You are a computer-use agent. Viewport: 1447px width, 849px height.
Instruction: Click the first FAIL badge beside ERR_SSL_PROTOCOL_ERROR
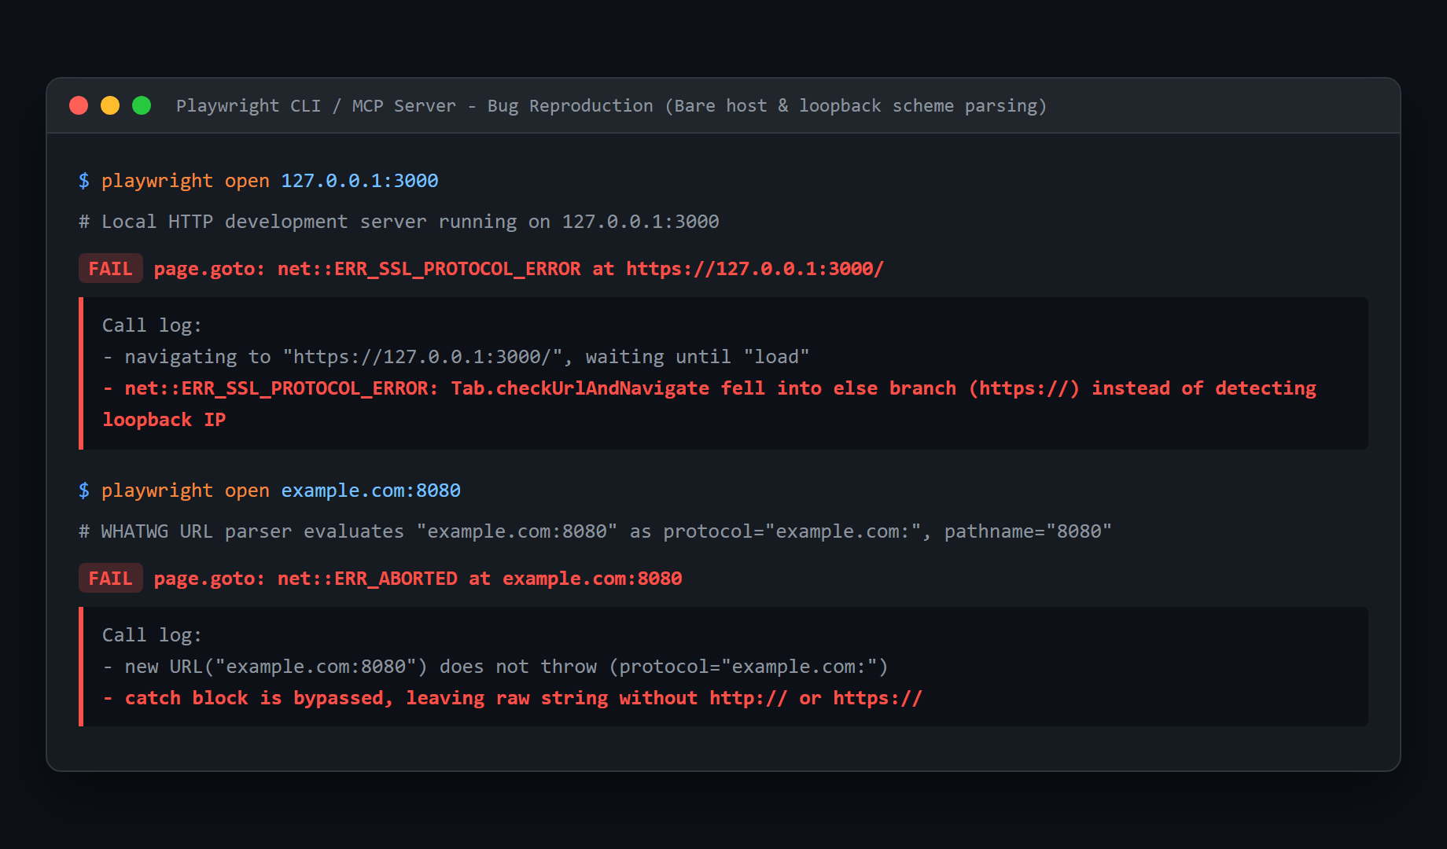pos(110,269)
